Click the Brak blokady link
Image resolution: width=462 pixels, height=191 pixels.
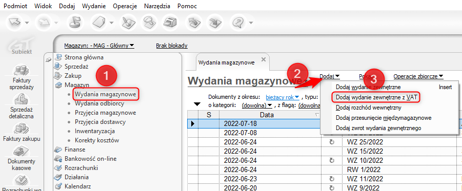172,46
